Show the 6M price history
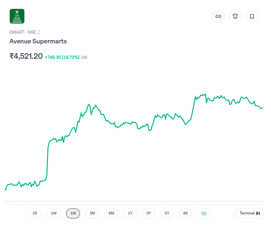The width and height of the screenshot is (271, 225). point(111,213)
